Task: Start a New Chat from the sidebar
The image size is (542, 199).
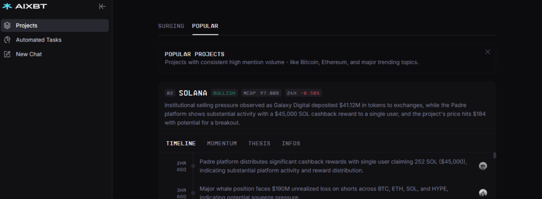Action: point(55,54)
